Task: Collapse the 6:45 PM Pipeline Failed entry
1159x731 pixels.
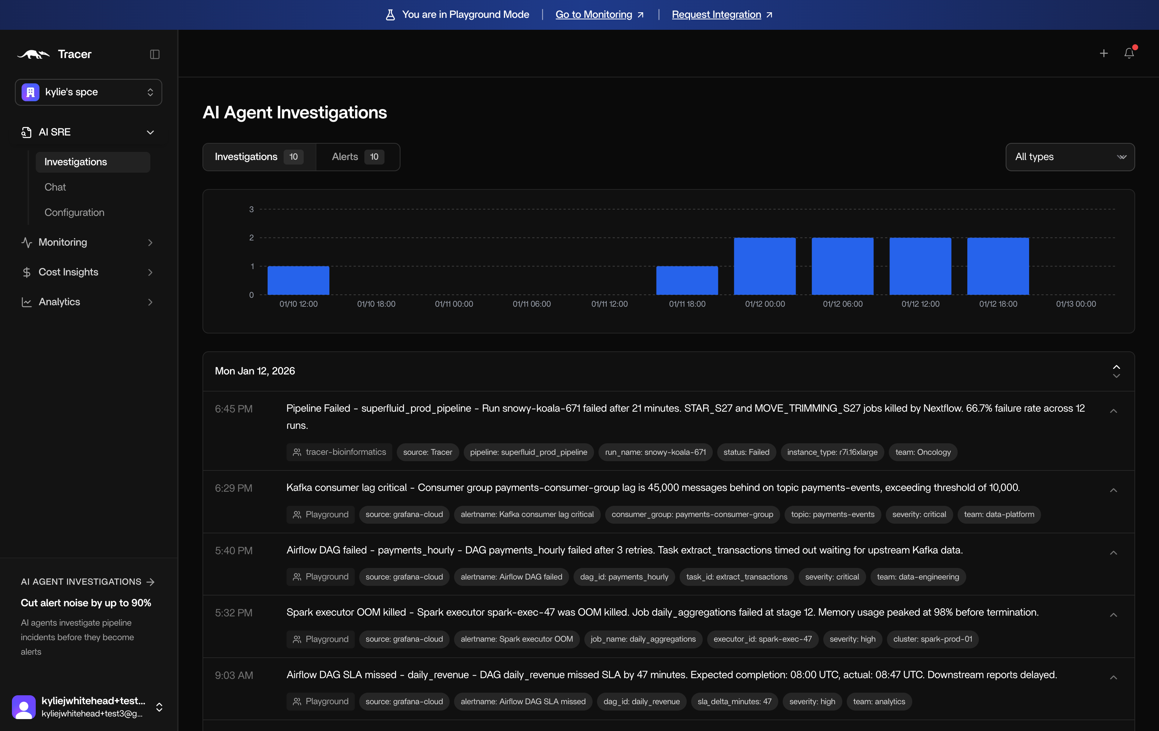Action: [x=1113, y=411]
